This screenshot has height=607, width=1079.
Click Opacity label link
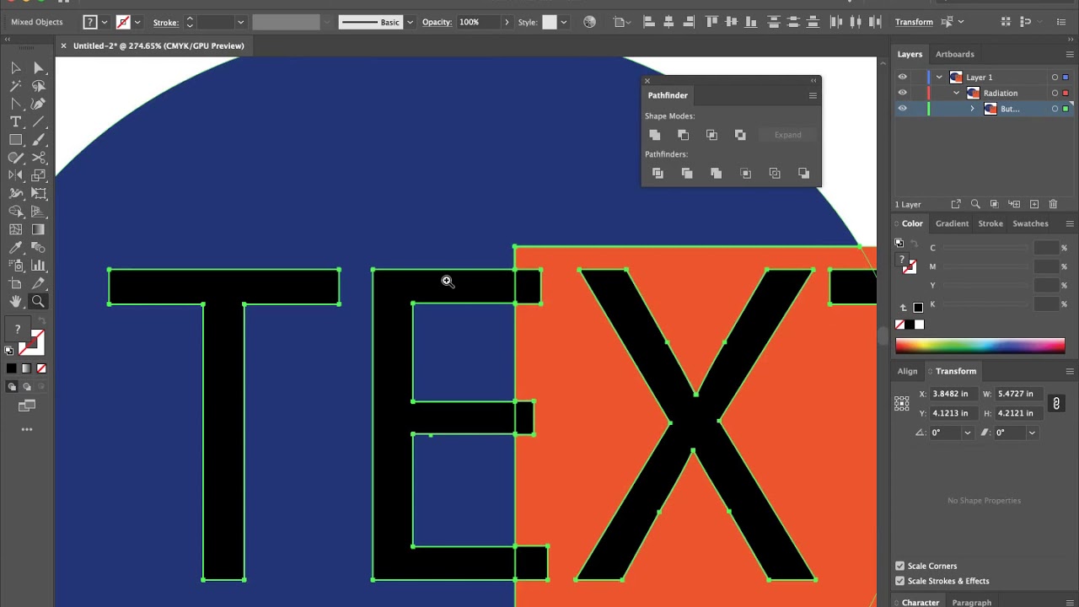(x=437, y=22)
